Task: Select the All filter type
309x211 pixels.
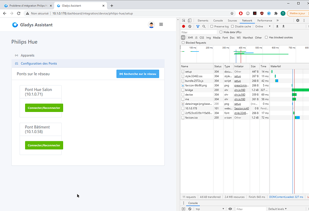Action: pyautogui.click(x=183, y=37)
